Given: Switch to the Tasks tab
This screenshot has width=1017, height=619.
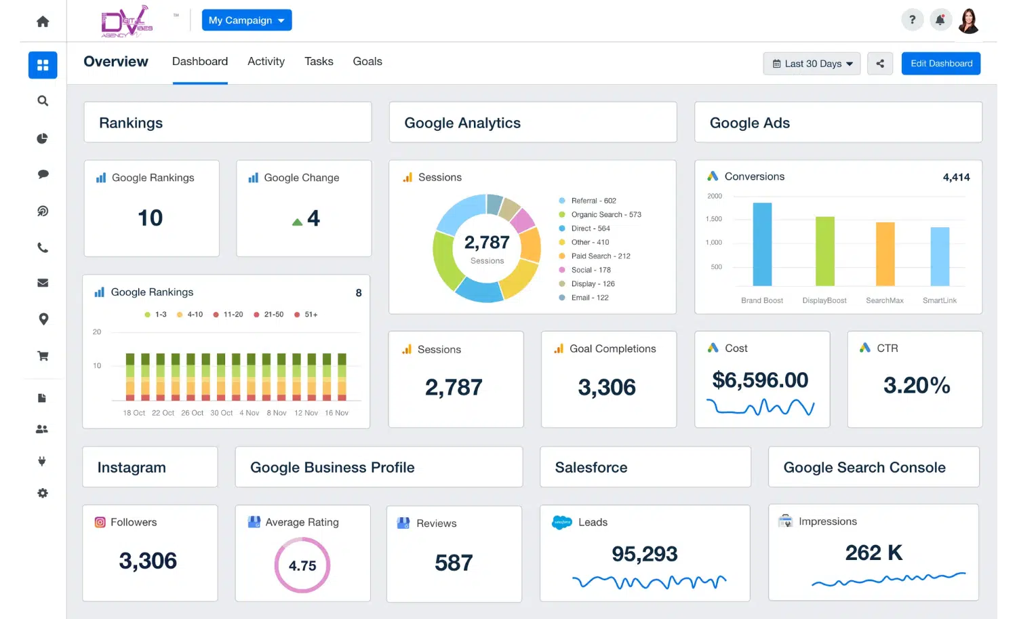Looking at the screenshot, I should (x=319, y=62).
